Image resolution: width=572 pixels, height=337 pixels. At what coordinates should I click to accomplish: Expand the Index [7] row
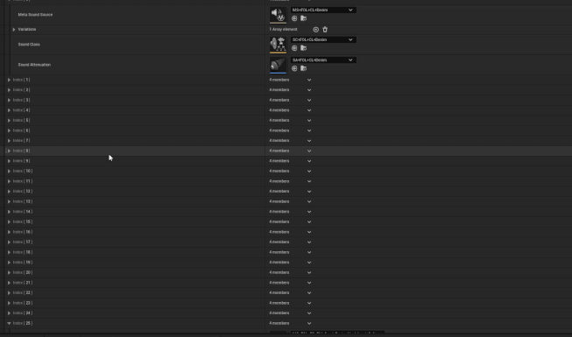pos(9,141)
